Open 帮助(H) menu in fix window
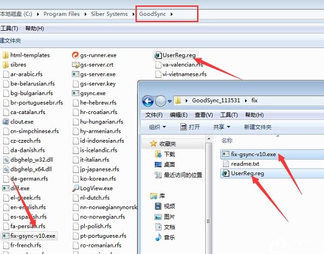 coord(254,115)
